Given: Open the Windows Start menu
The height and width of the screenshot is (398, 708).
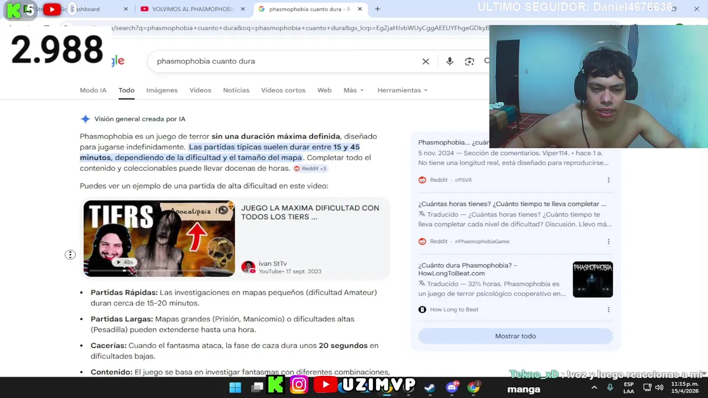Looking at the screenshot, I should pos(235,387).
